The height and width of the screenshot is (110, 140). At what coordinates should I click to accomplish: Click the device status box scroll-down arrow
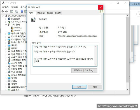pos(96,65)
